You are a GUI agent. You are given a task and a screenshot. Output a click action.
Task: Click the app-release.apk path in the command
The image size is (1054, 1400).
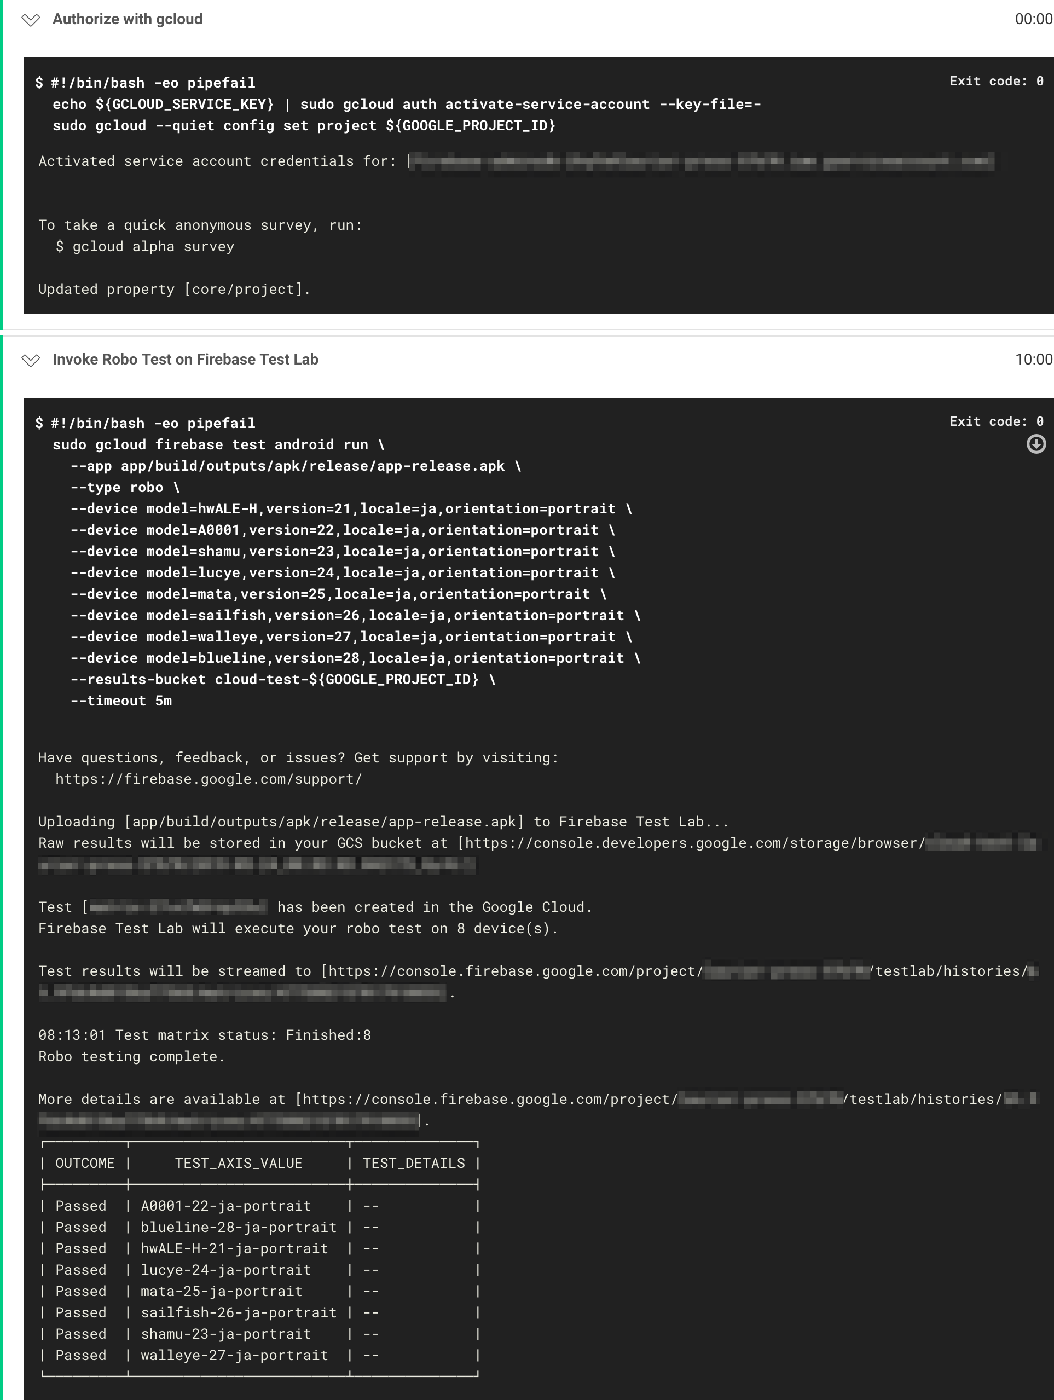pyautogui.click(x=312, y=465)
